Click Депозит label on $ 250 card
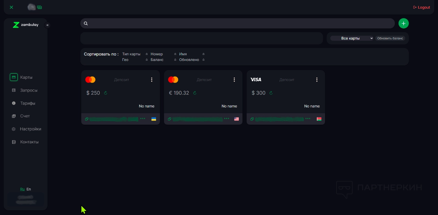The image size is (438, 215). [122, 80]
